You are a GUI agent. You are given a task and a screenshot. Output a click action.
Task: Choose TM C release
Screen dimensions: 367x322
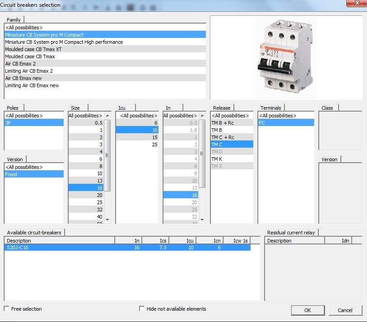[232, 145]
